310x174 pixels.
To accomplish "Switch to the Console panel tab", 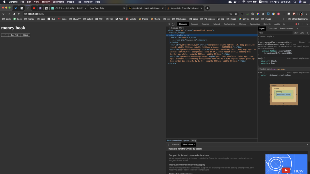I will [195, 24].
